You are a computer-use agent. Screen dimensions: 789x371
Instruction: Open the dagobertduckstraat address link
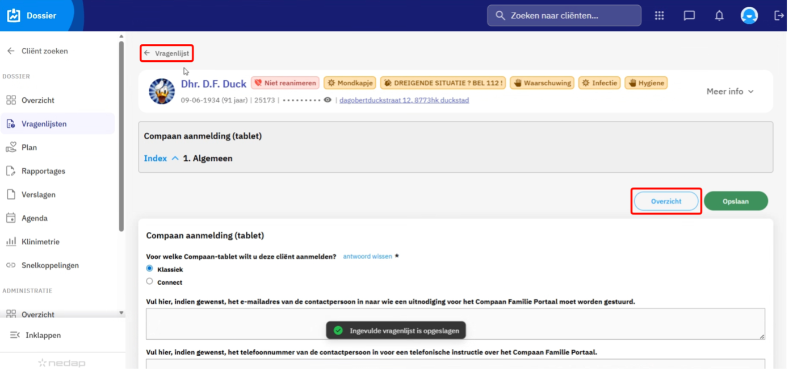click(x=404, y=100)
